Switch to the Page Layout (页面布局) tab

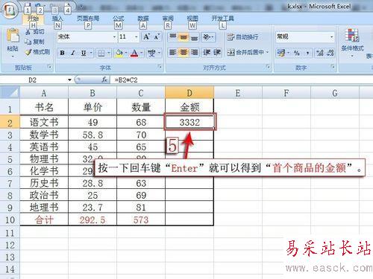pos(88,19)
